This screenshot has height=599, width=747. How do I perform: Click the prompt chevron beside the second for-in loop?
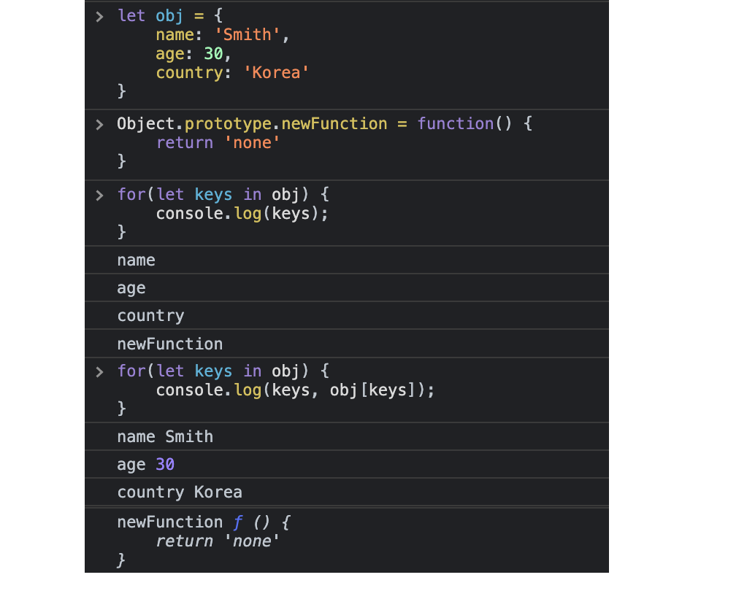(99, 371)
